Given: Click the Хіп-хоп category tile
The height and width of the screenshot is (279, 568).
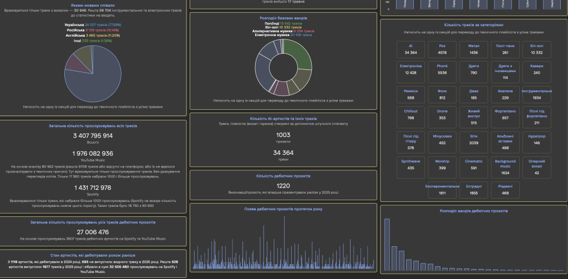Looking at the screenshot, I should pyautogui.click(x=536, y=49).
